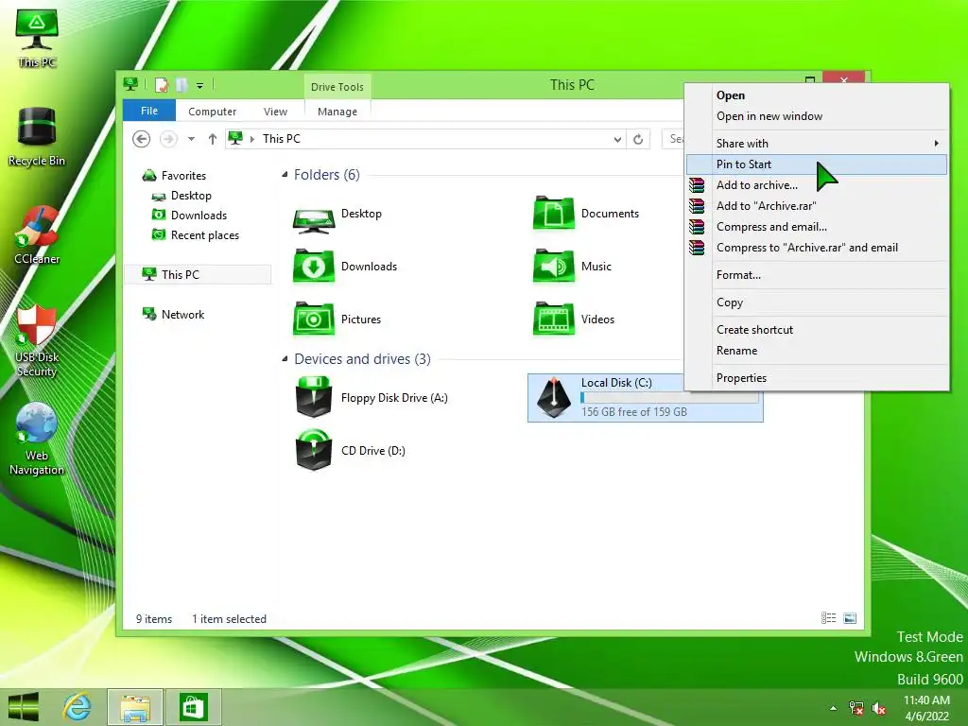Click the network status tray icon

pyautogui.click(x=856, y=708)
